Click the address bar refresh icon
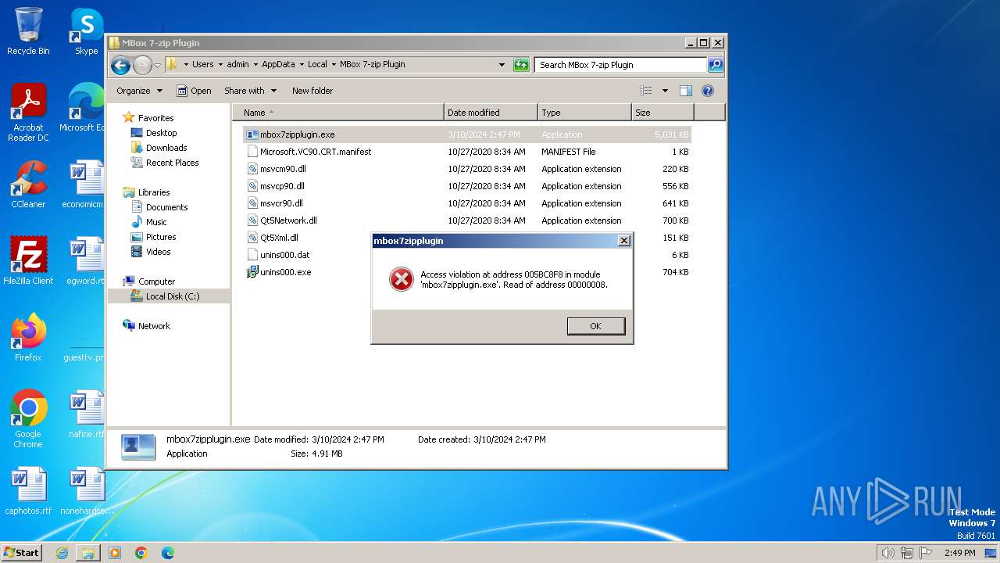Viewport: 1000px width, 563px height. coord(521,65)
